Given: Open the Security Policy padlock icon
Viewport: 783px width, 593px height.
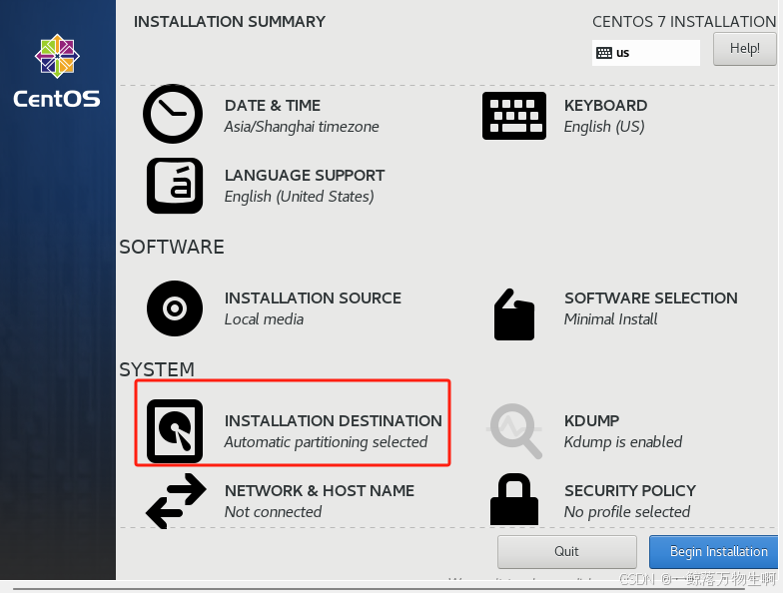Looking at the screenshot, I should click(513, 499).
